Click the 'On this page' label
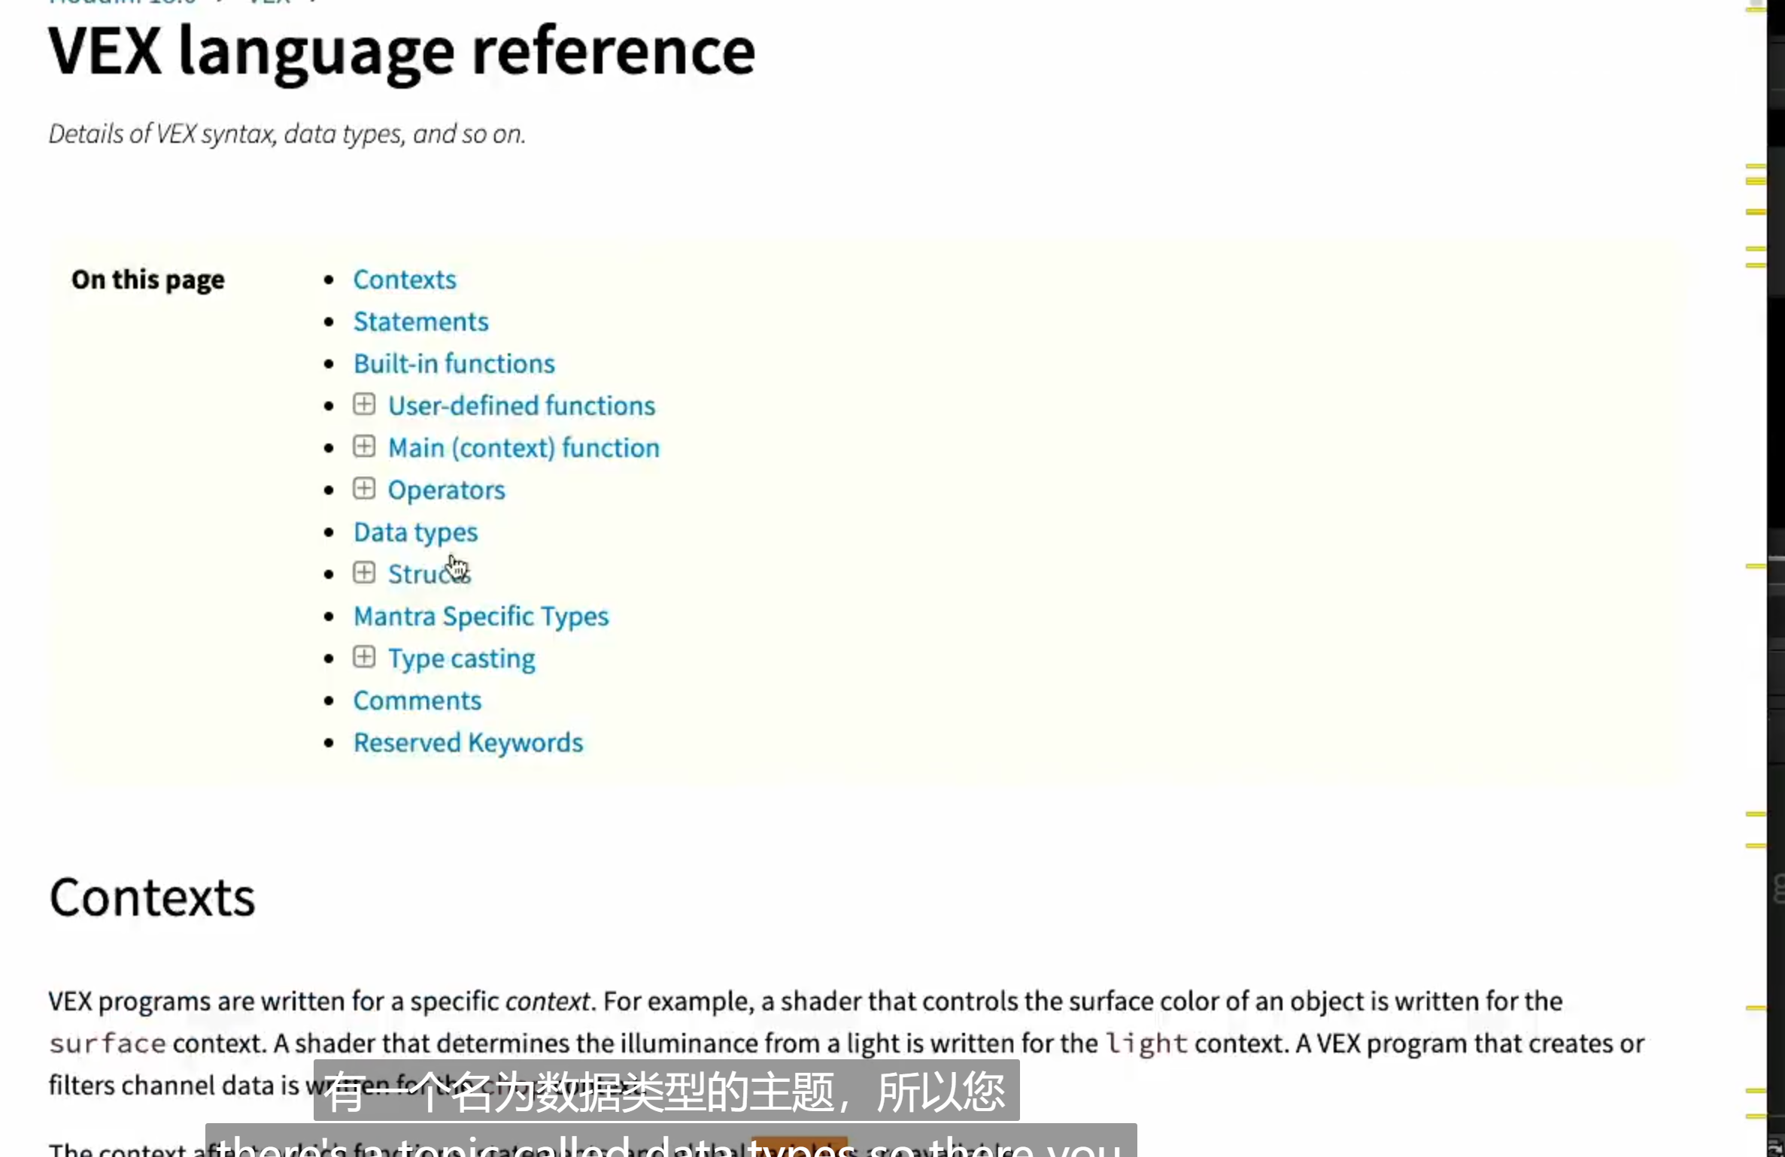The image size is (1785, 1157). click(x=148, y=280)
